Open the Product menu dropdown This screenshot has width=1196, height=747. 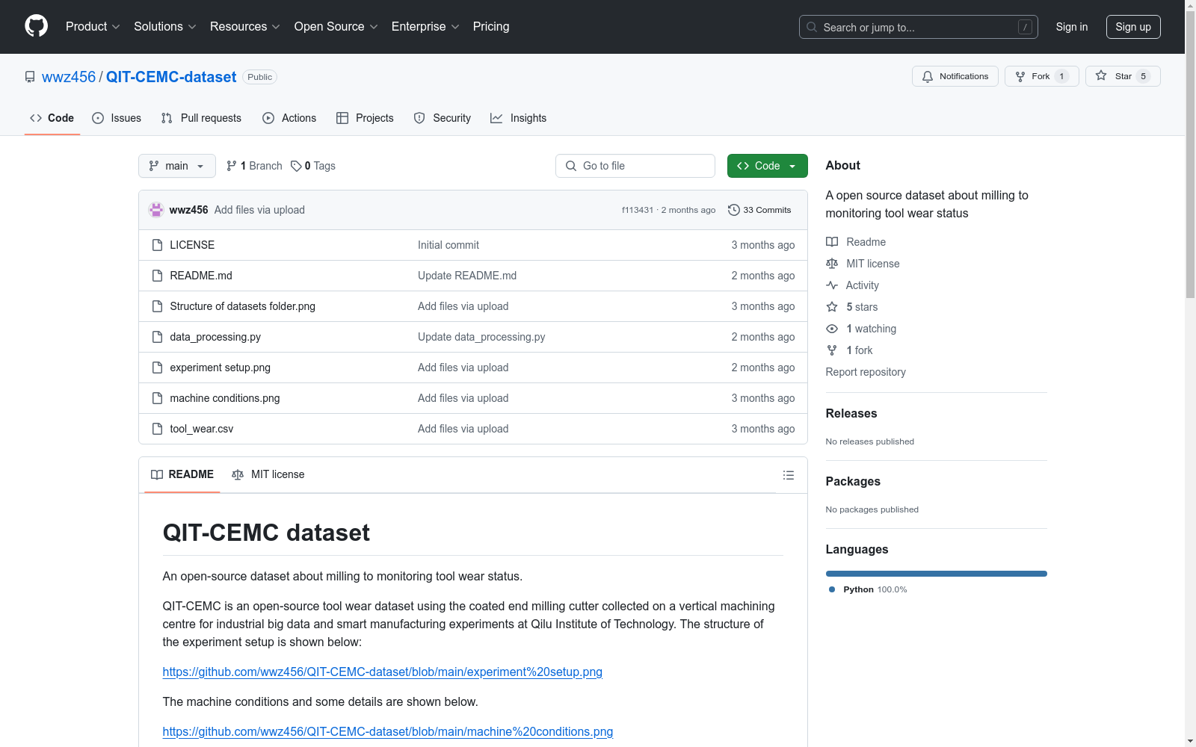(93, 27)
